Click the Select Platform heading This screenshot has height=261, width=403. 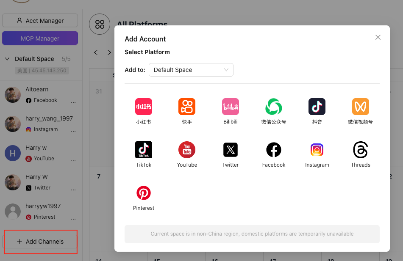[x=147, y=52]
